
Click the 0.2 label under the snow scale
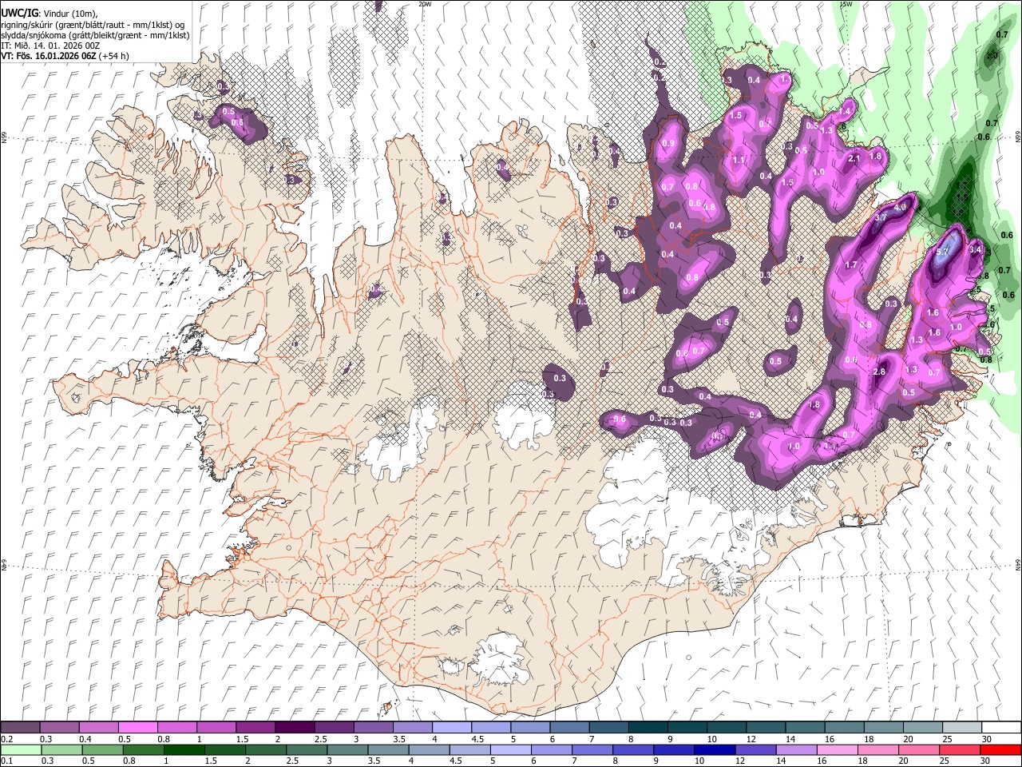6,739
